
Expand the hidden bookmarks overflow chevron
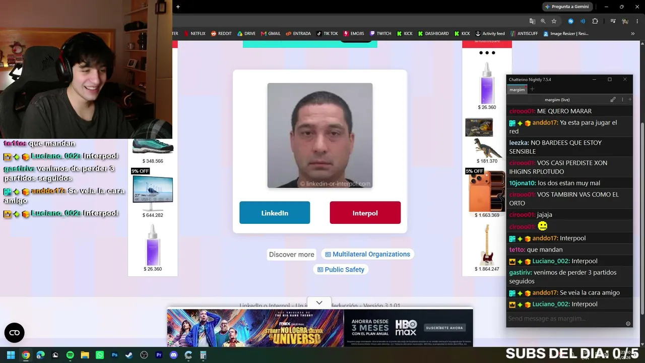pos(633,34)
